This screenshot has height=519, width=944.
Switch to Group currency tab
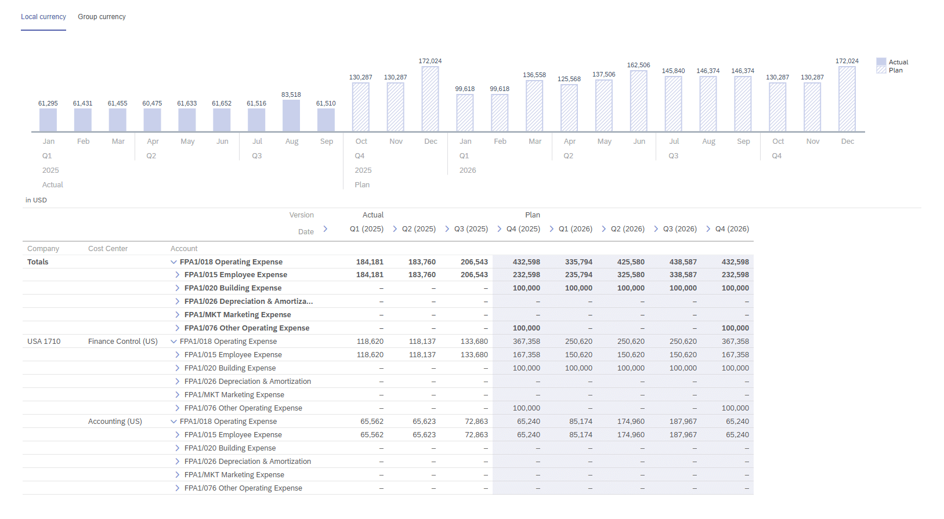pyautogui.click(x=102, y=17)
